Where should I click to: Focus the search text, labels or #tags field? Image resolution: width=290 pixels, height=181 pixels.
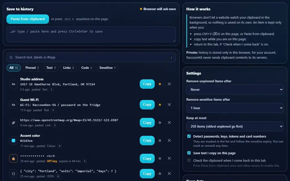pyautogui.click(x=91, y=57)
